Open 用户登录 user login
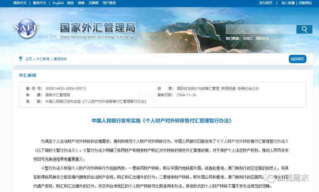 [x=109, y=3]
